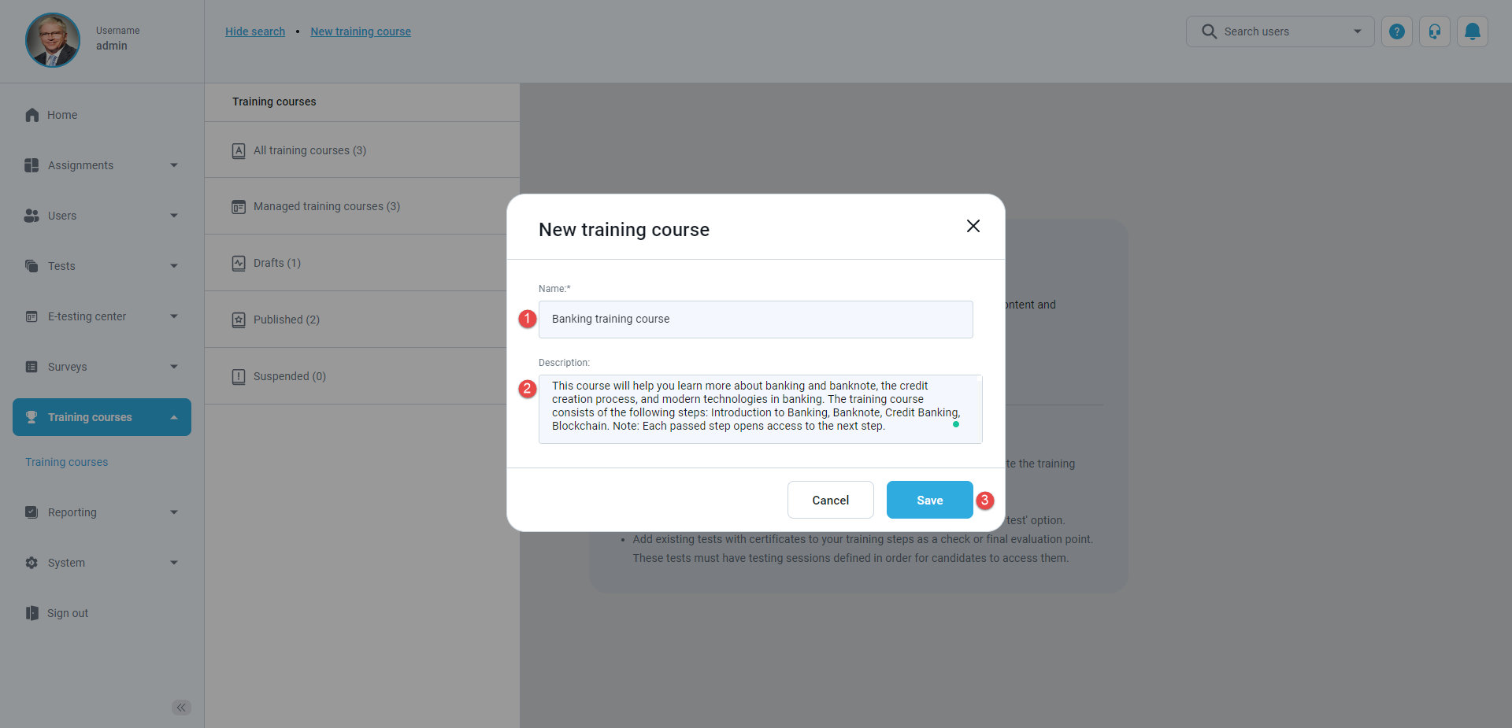This screenshot has width=1512, height=728.
Task: Open the notifications bell icon
Action: coord(1472,31)
